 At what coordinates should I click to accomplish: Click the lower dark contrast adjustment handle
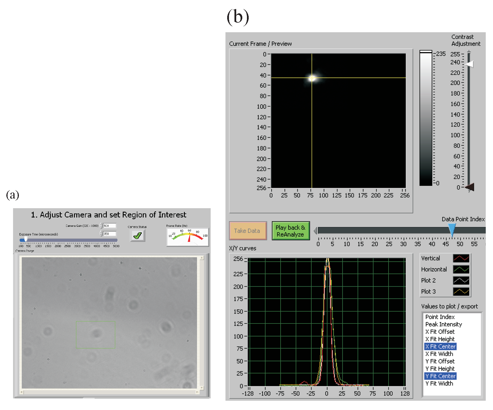[470, 187]
